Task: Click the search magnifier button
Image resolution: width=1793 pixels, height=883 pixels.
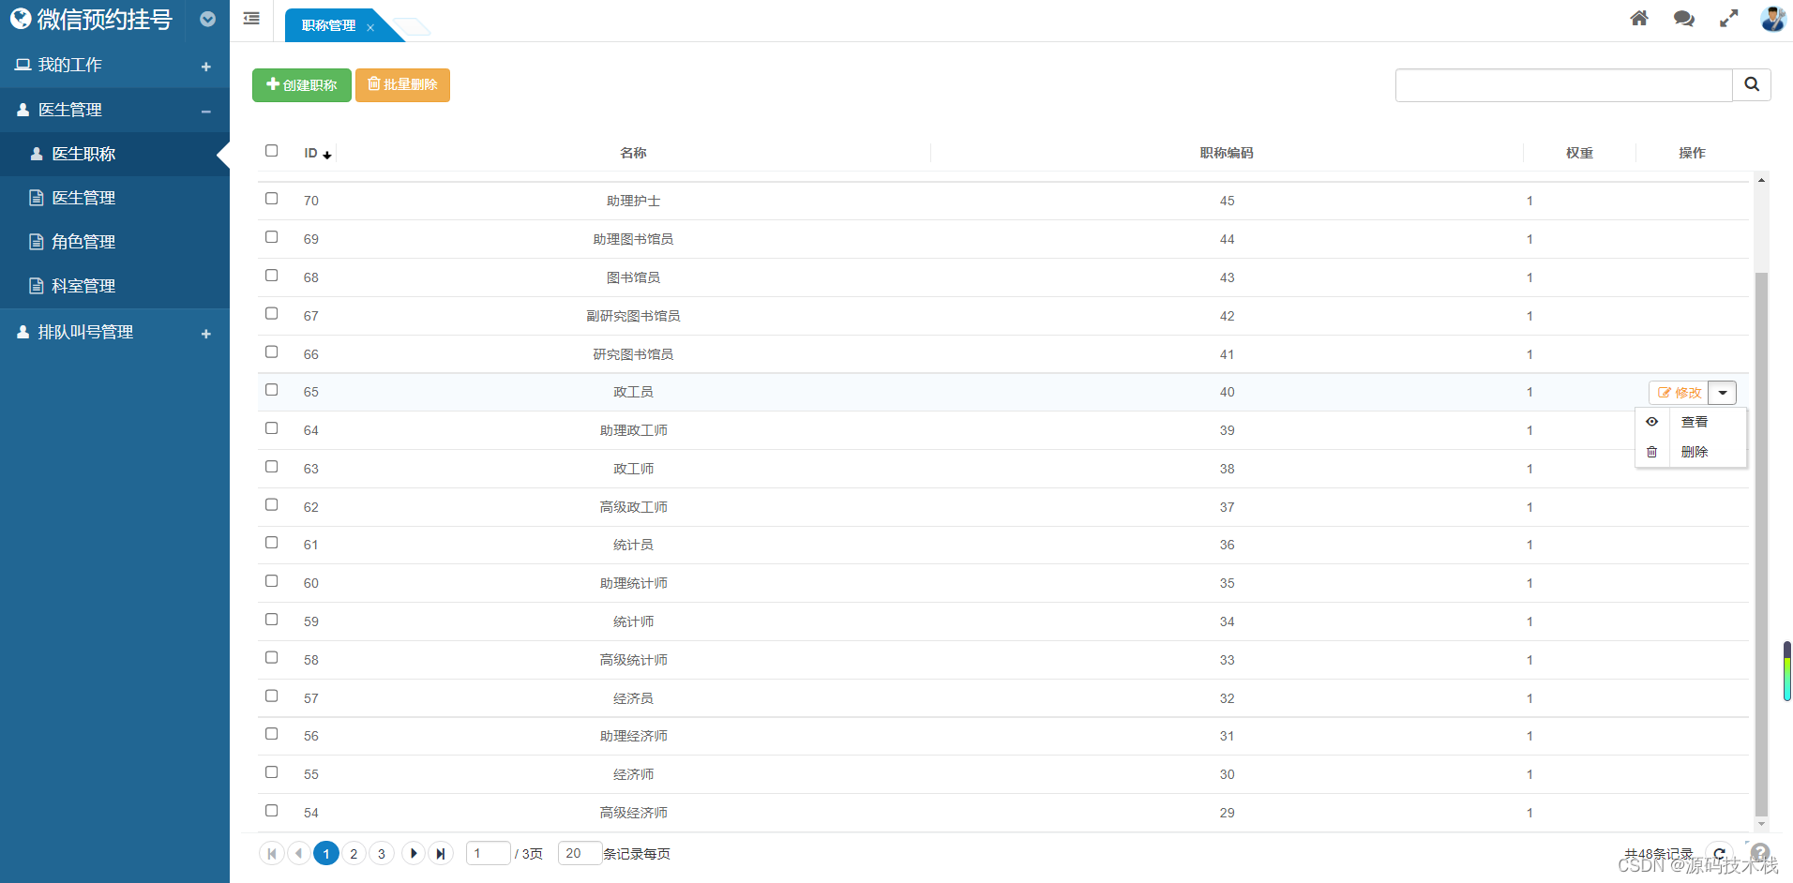Action: [x=1752, y=84]
